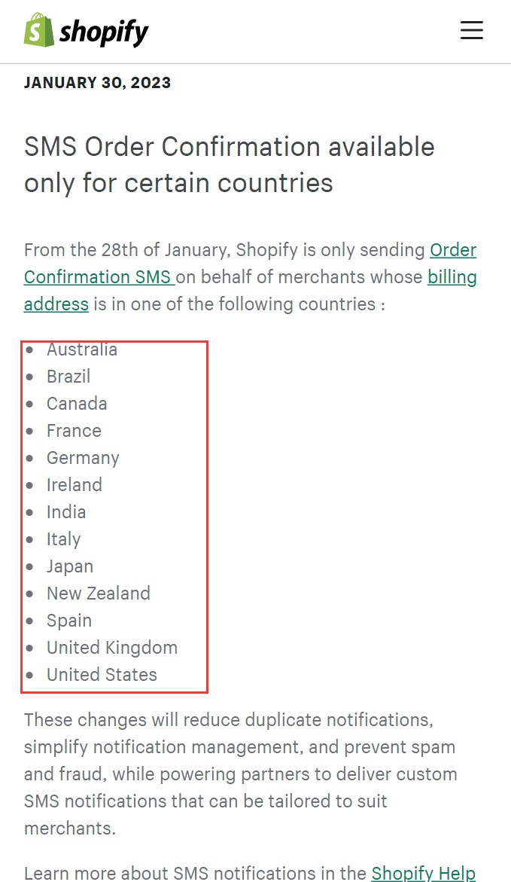
Task: Open the Shopify Help link
Action: [x=423, y=873]
